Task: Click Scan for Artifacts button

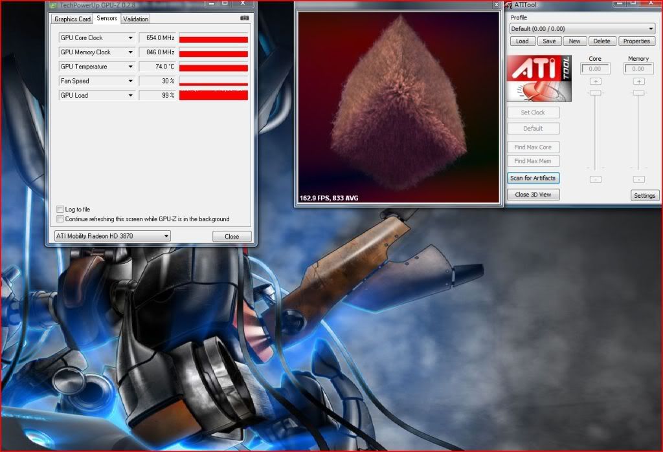Action: pos(534,178)
